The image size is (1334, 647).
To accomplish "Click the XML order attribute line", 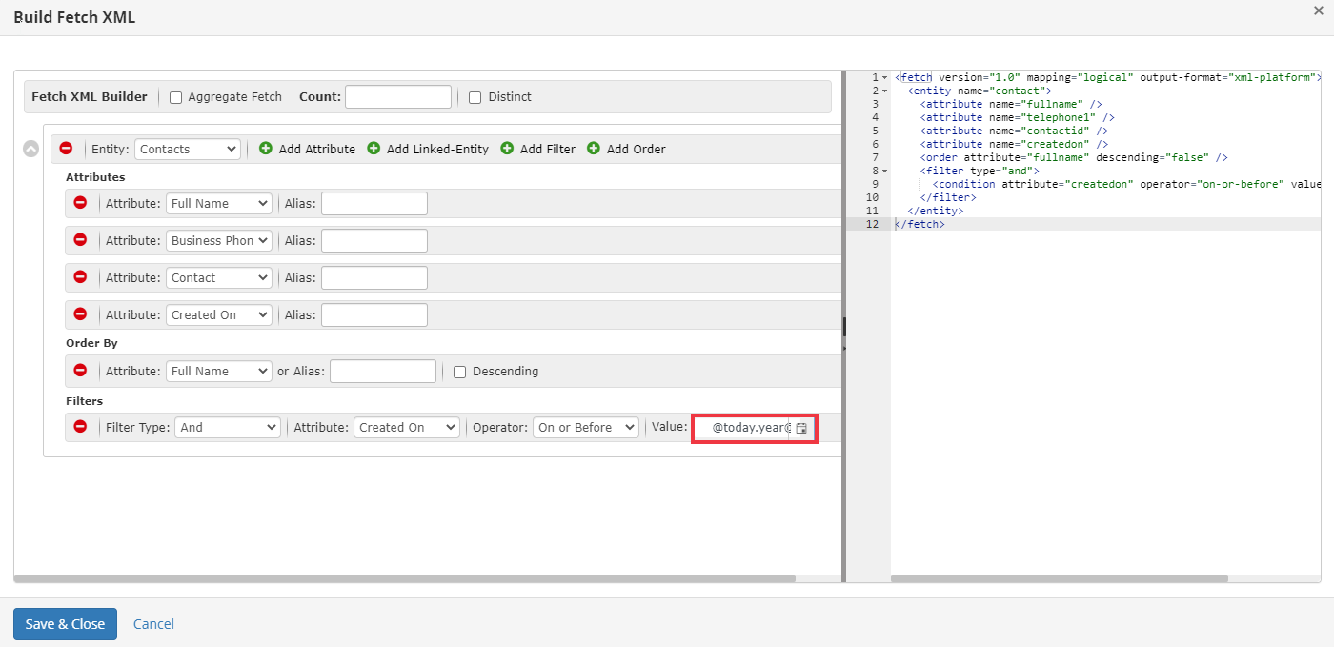I will click(x=1074, y=157).
